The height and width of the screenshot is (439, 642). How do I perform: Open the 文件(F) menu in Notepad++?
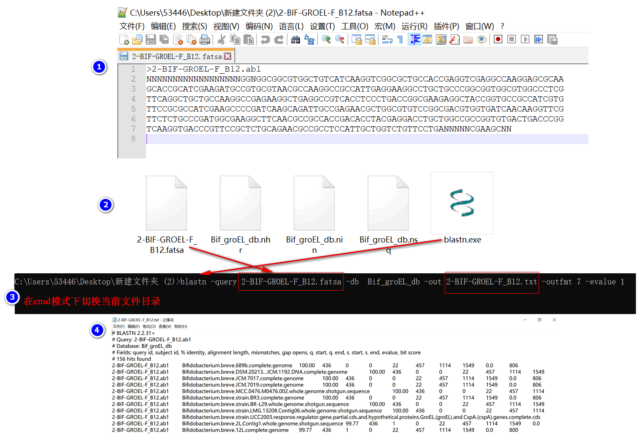pyautogui.click(x=132, y=26)
